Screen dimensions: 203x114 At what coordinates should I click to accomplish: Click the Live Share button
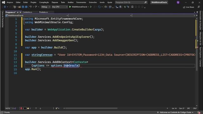[188, 7]
